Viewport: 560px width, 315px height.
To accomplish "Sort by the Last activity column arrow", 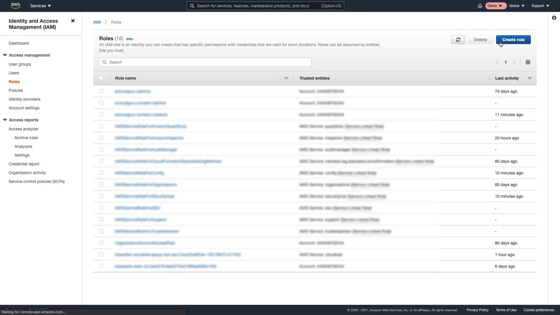I will [529, 78].
